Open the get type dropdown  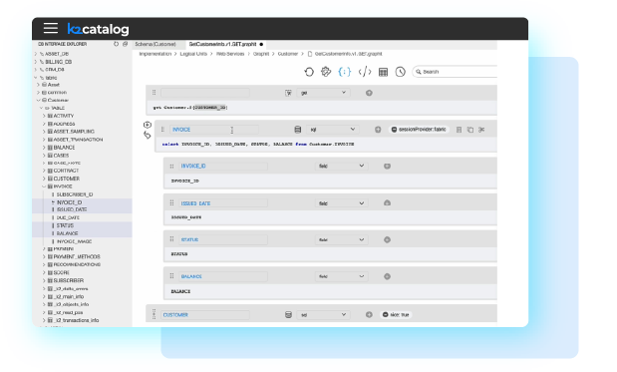(323, 93)
